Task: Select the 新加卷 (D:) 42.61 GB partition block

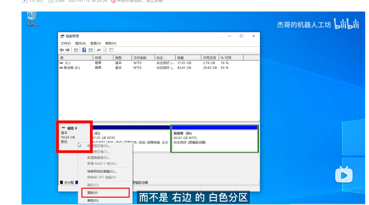Action: pyautogui.click(x=215, y=139)
